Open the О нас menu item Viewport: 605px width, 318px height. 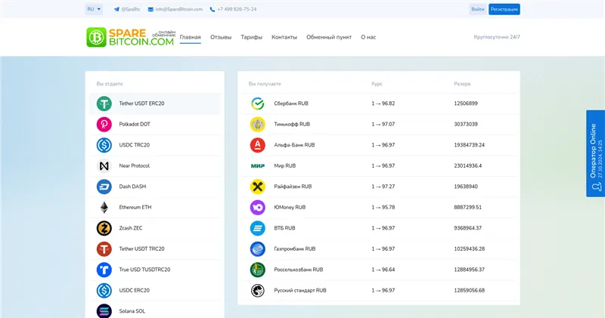click(x=368, y=37)
